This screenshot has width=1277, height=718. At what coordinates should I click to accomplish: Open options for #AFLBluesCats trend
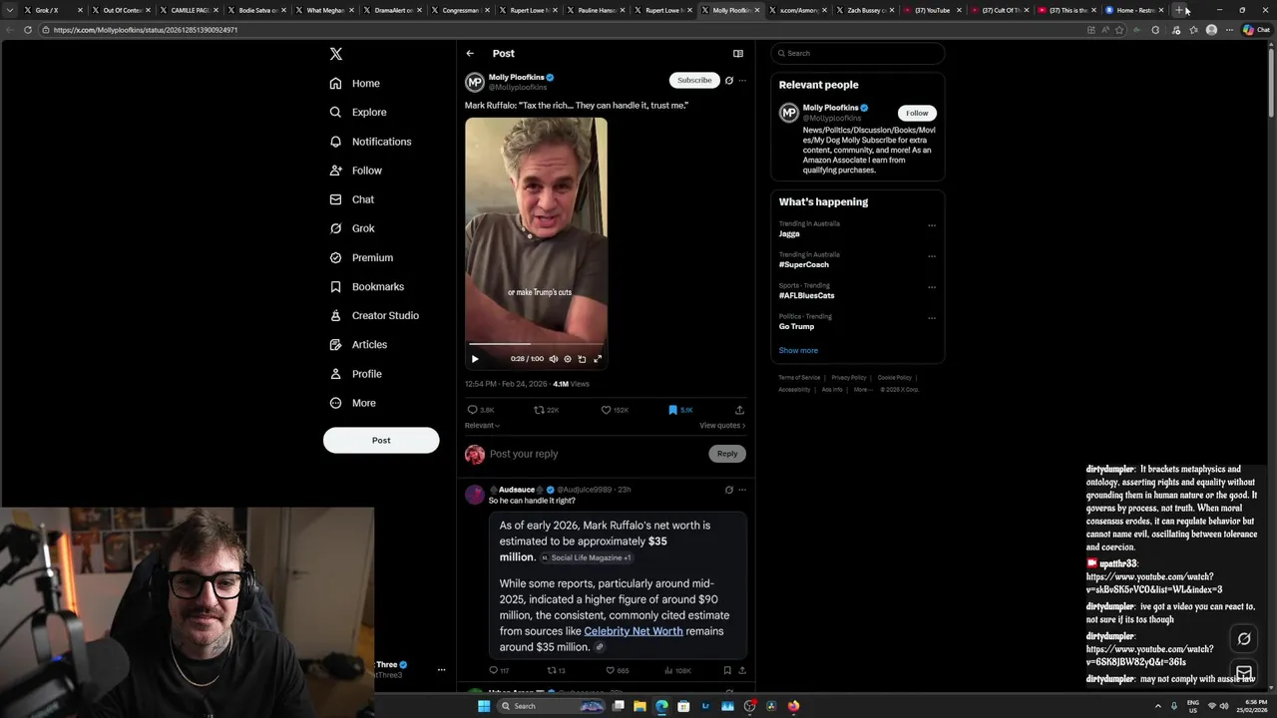[932, 287]
